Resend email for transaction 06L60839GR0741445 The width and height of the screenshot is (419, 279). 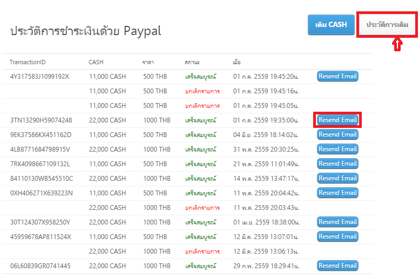tap(337, 266)
